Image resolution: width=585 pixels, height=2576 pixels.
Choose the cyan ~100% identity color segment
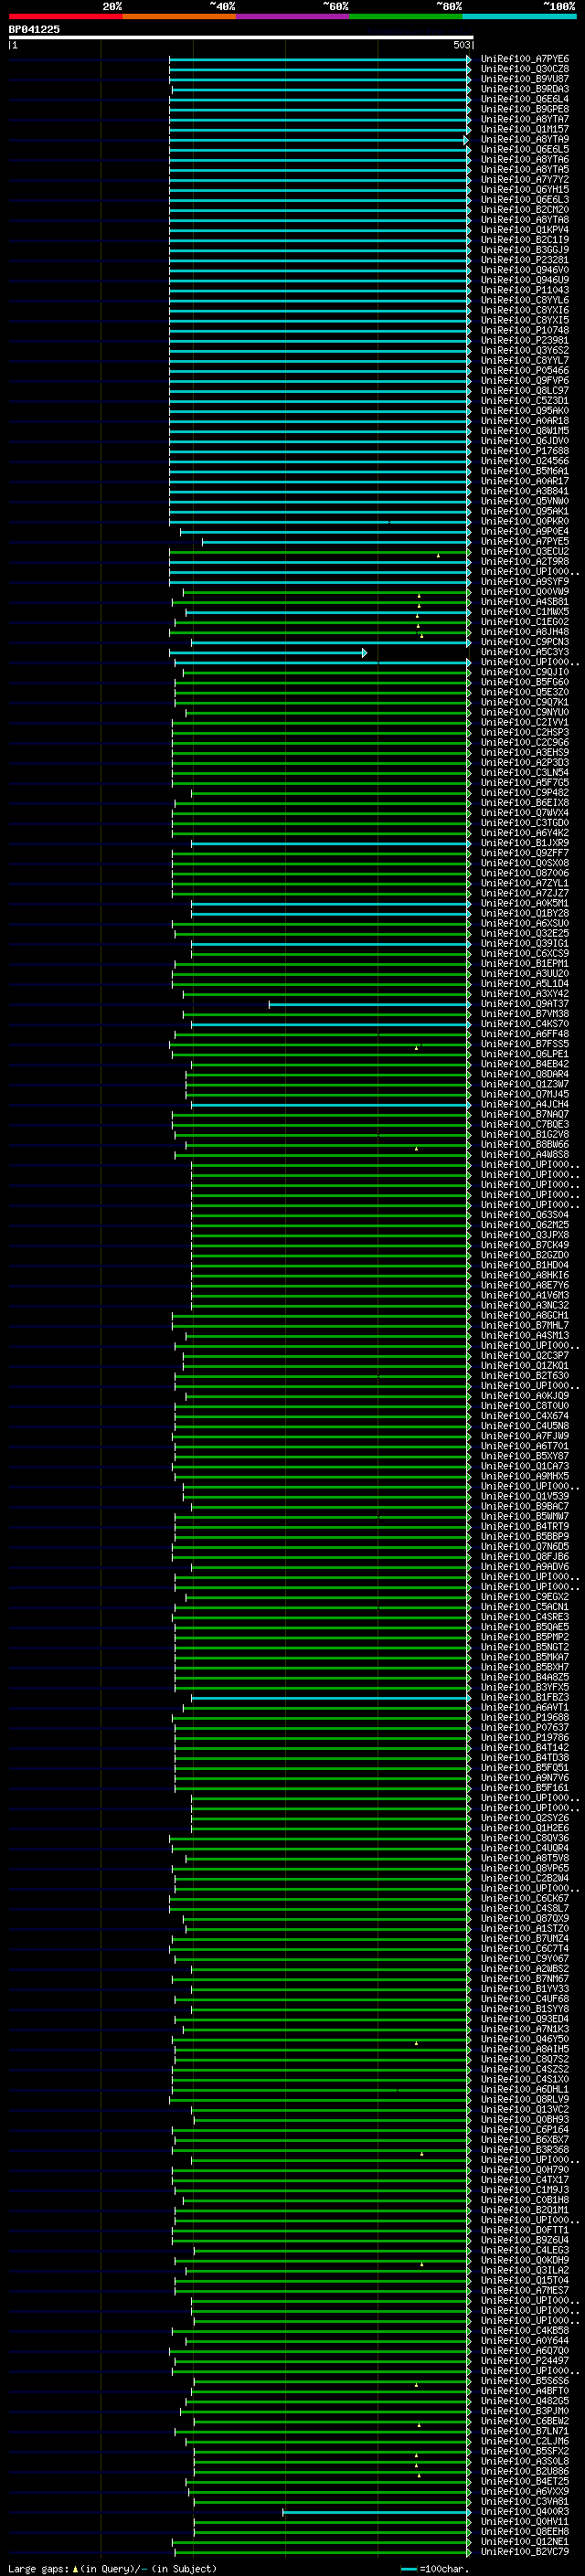tap(520, 16)
